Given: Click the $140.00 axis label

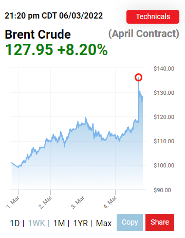Looking at the screenshot, I should [164, 69].
